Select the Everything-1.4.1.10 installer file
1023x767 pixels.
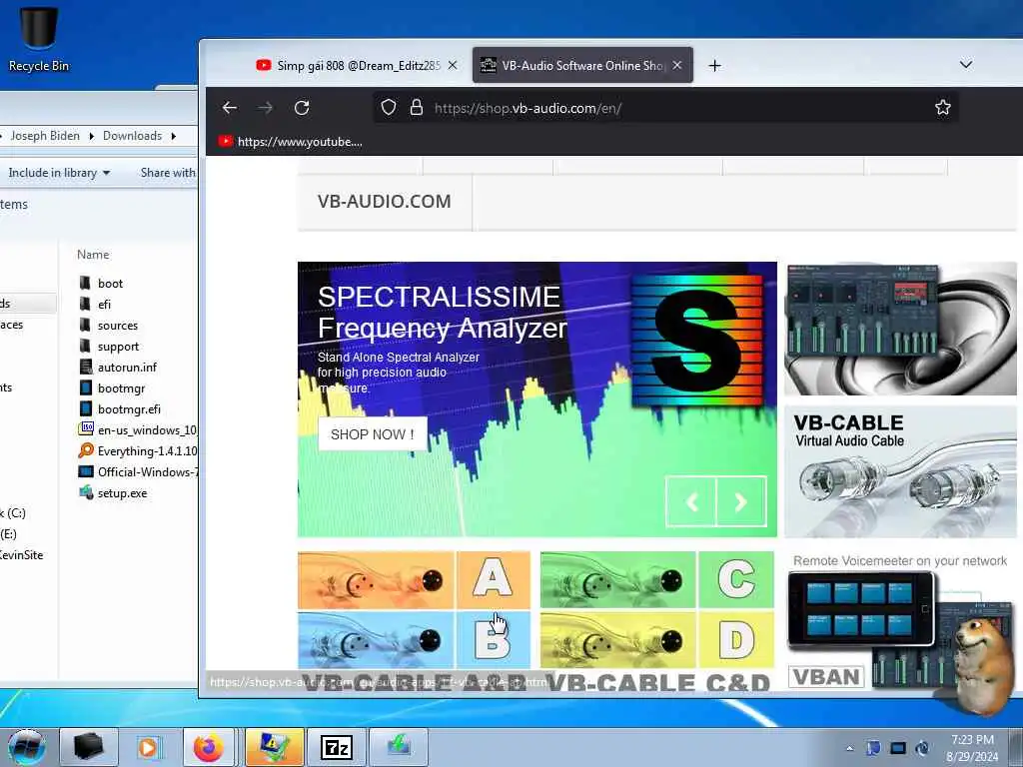coord(137,450)
